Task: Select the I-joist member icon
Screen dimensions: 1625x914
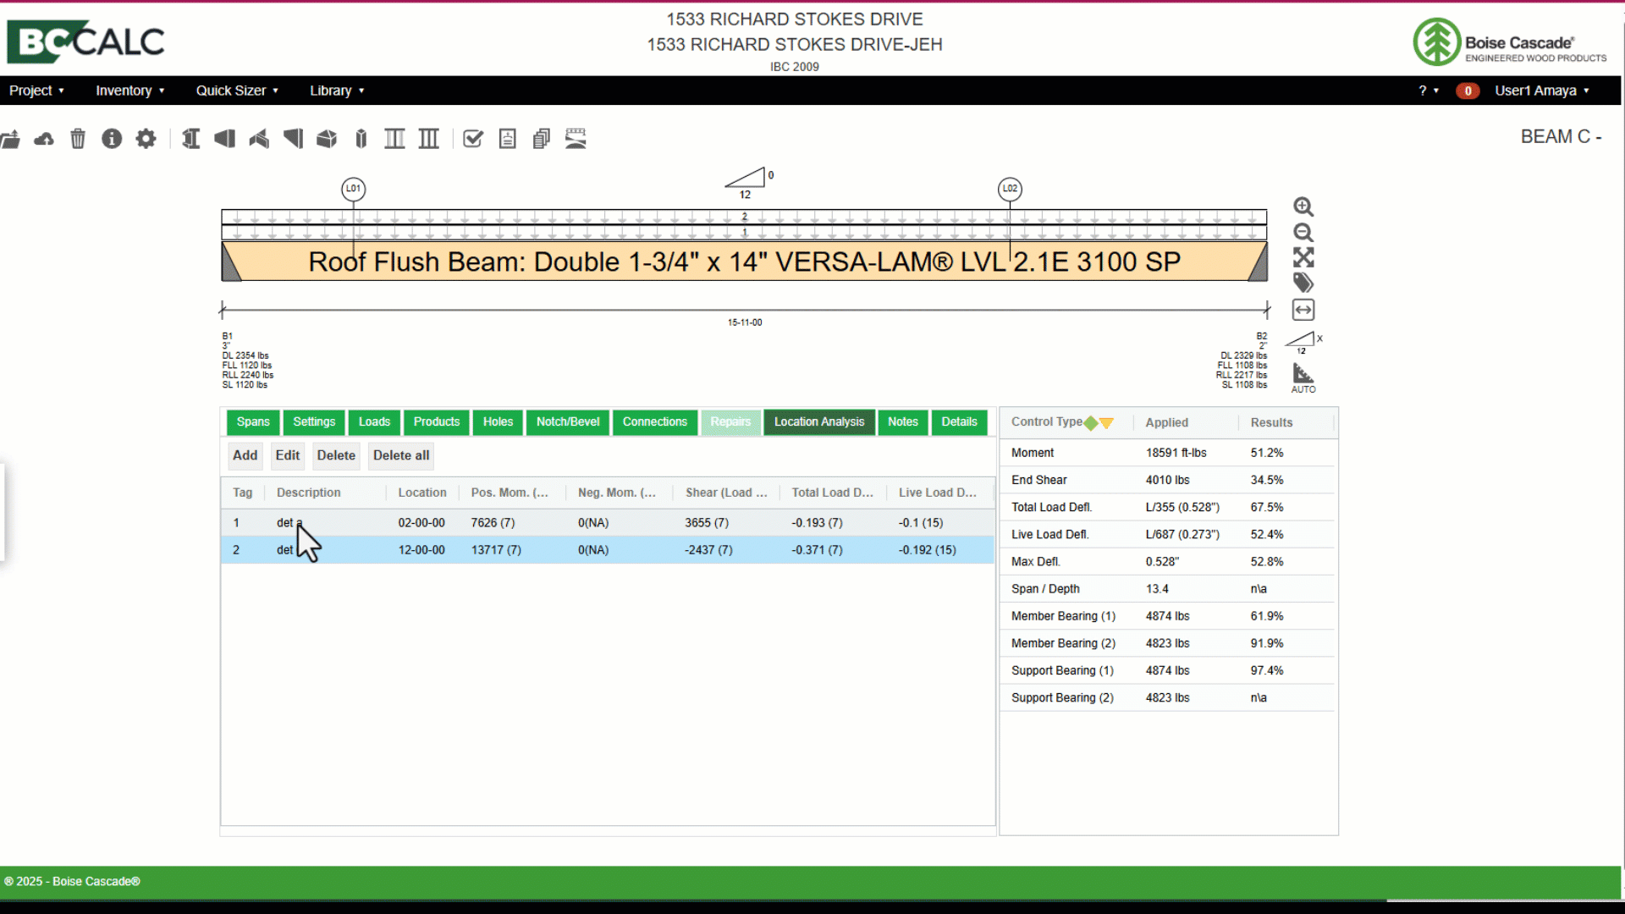Action: (x=191, y=139)
